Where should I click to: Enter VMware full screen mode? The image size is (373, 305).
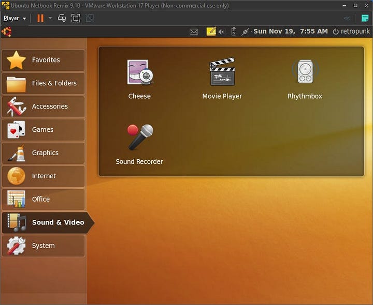tap(76, 18)
